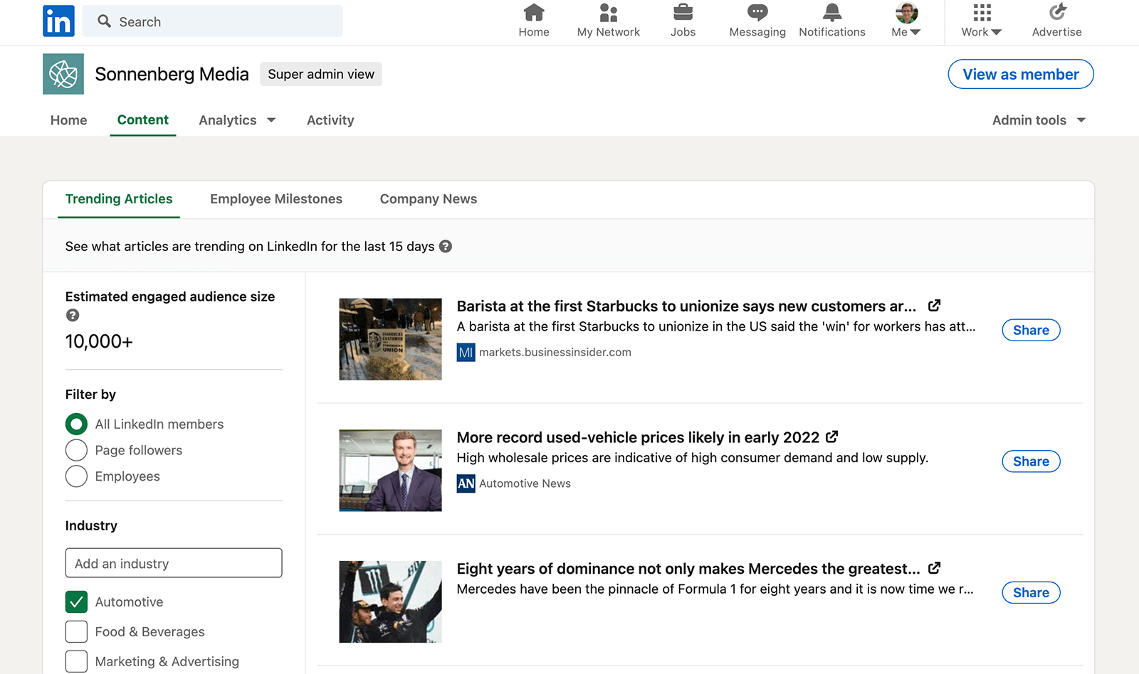Open More record used-vehicle prices headline
The height and width of the screenshot is (674, 1139).
click(x=638, y=437)
